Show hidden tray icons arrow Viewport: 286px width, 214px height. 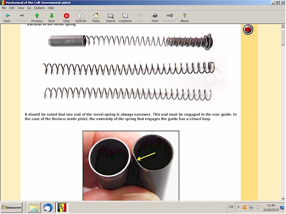click(238, 207)
